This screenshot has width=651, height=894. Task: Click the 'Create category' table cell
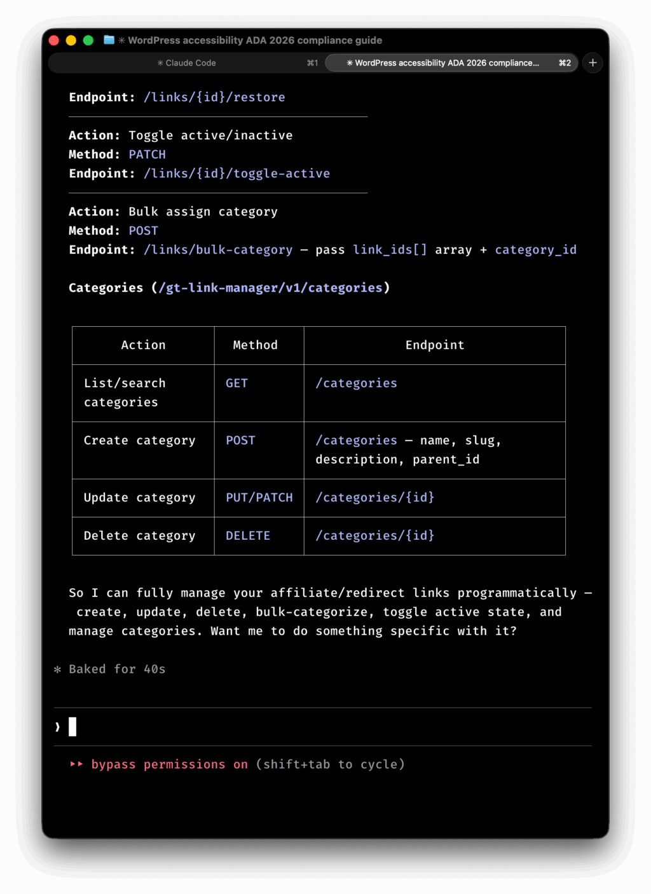point(140,441)
